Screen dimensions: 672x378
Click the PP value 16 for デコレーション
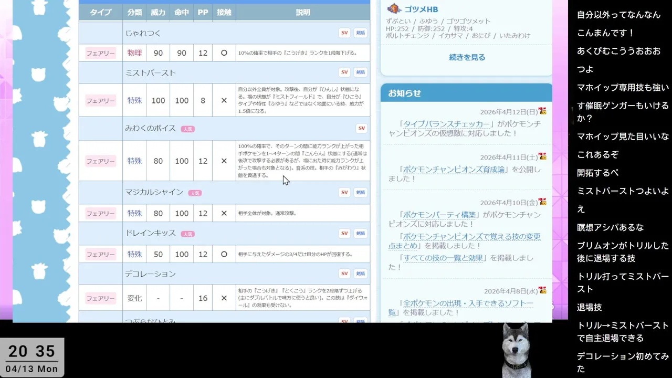tap(203, 298)
